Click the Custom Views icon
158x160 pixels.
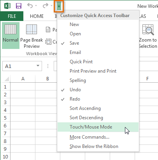click(48, 42)
